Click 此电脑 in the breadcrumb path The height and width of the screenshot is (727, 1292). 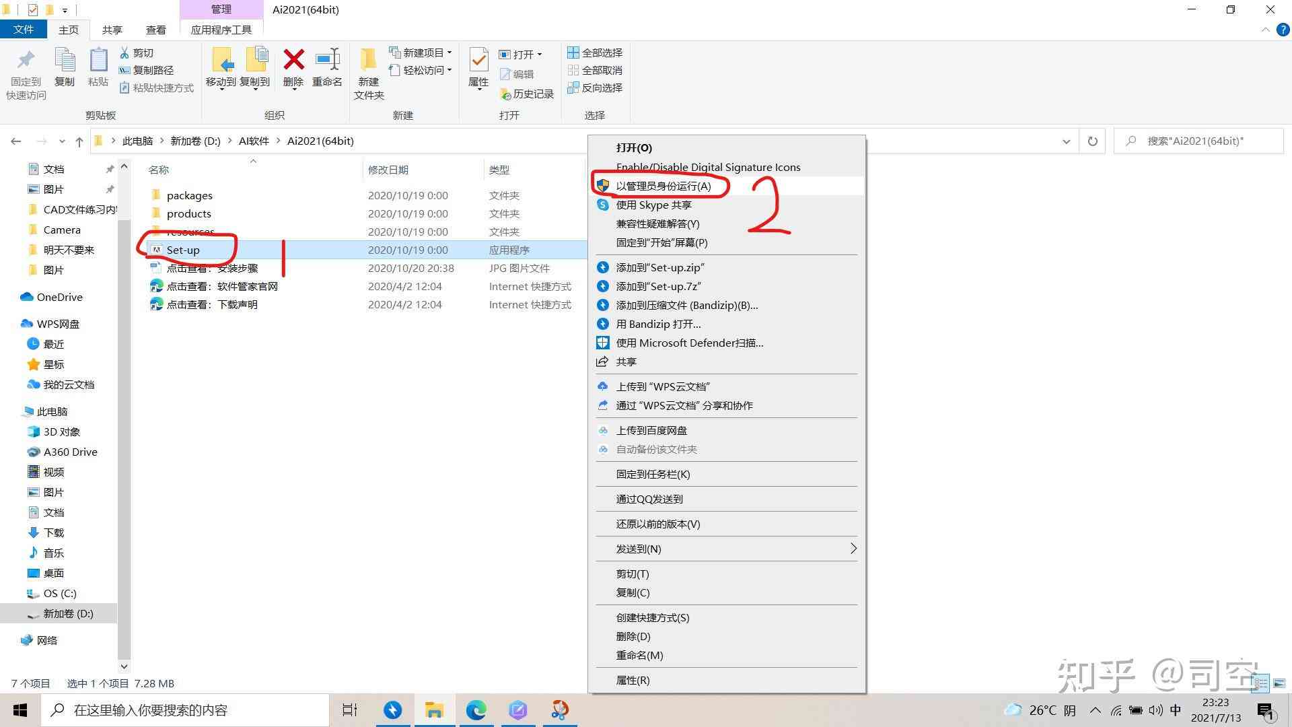[137, 141]
